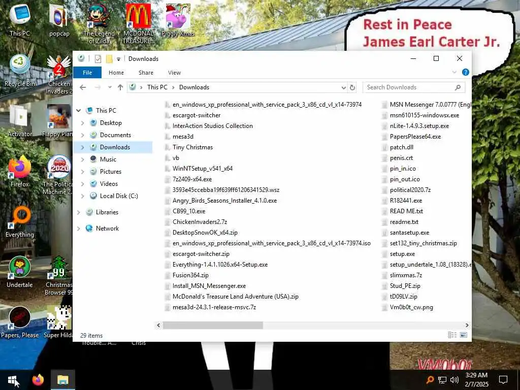
Task: Open McDonald Treasure desktop shortcut
Action: pyautogui.click(x=138, y=23)
